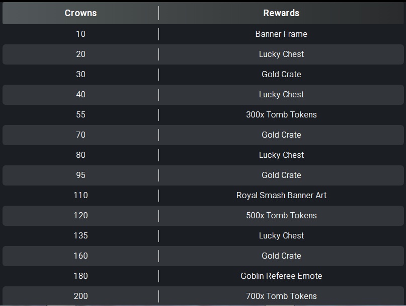Click the Goblin Referee Emote reward

(281, 276)
